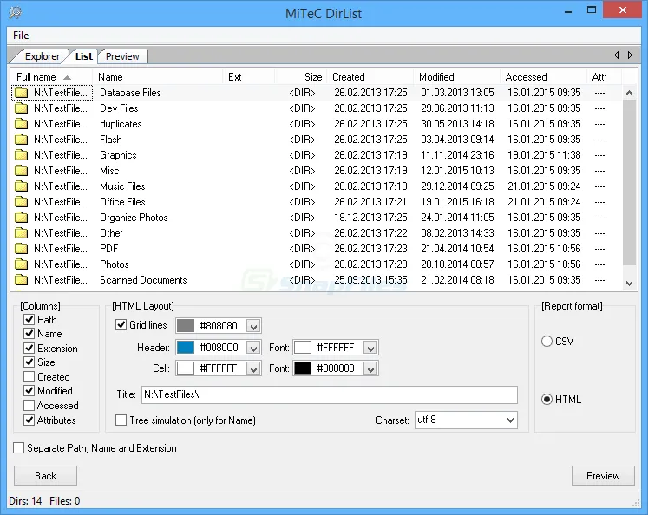Click the folder icon in the Misc row
The width and height of the screenshot is (648, 515).
click(x=21, y=171)
